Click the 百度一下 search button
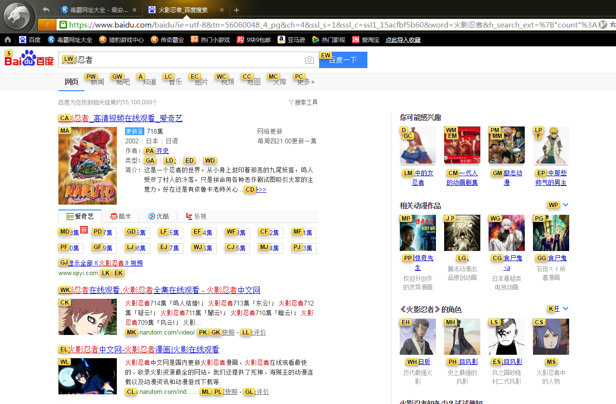 343,60
